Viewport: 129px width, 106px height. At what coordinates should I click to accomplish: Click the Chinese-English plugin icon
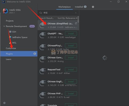point(42,83)
